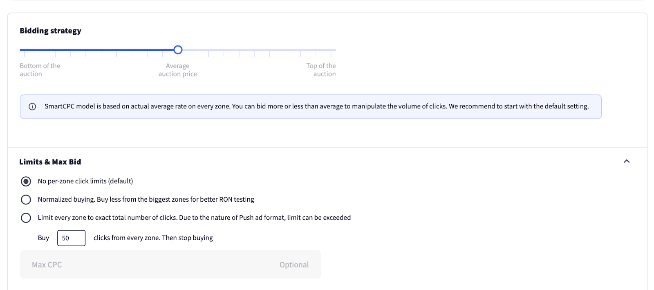Click the Buy label before the input
The image size is (654, 290).
[x=43, y=238]
